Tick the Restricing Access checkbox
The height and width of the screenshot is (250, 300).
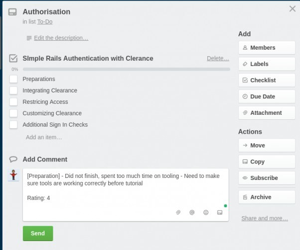click(13, 102)
